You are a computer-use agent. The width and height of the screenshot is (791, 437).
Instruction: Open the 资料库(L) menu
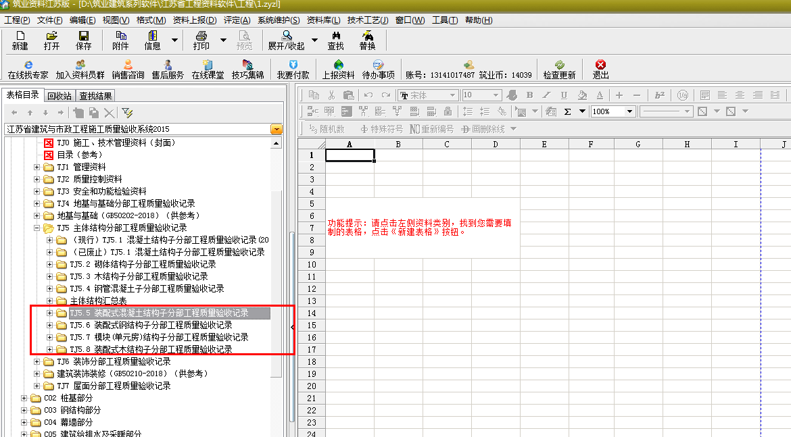[323, 20]
